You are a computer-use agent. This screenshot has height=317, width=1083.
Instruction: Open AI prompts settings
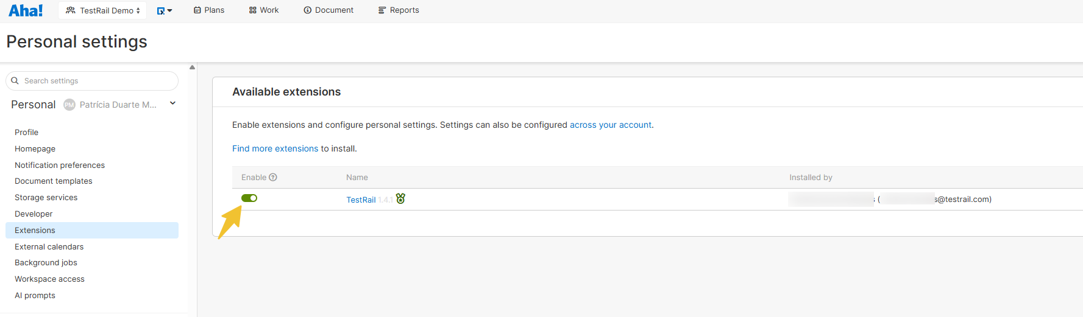pyautogui.click(x=35, y=295)
